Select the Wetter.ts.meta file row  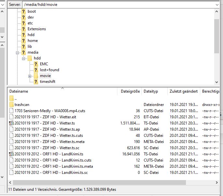point(49,141)
